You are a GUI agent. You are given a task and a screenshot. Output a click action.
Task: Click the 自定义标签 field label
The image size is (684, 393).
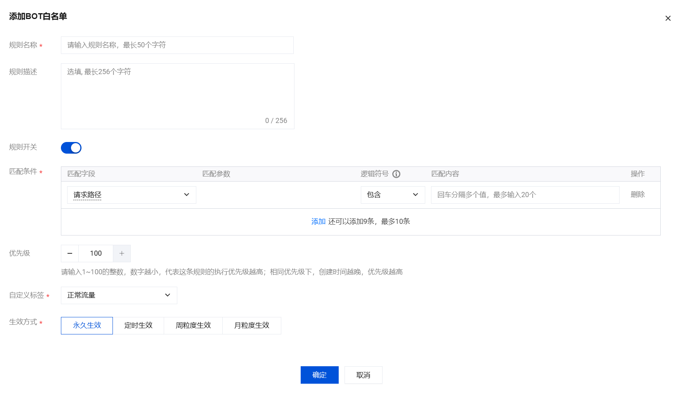pos(26,295)
